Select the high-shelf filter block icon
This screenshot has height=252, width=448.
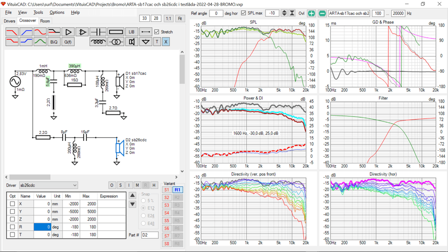click(x=26, y=42)
